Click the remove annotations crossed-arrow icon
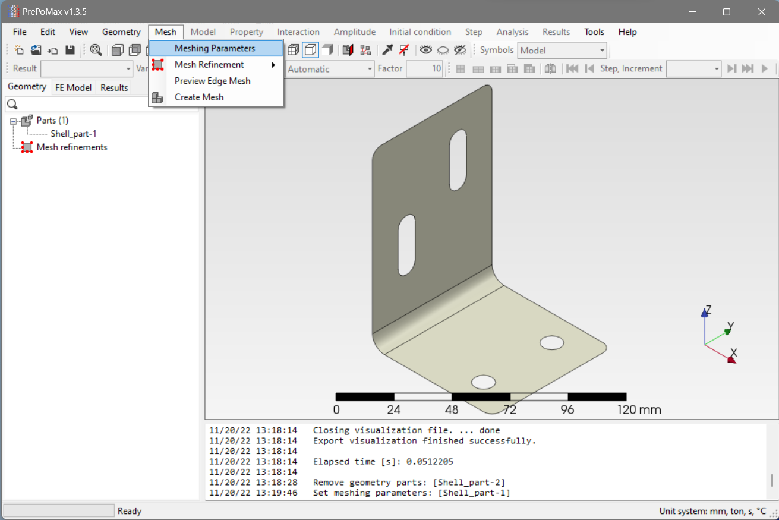The image size is (779, 520). [404, 50]
